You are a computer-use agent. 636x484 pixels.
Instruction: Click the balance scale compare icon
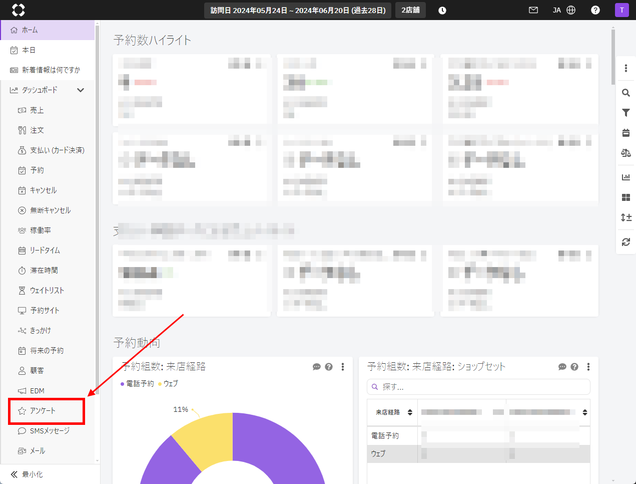(626, 153)
